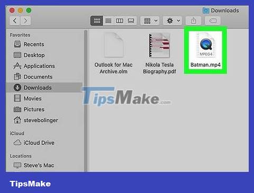Open Pictures in the sidebar
The width and height of the screenshot is (254, 193).
[x=44, y=109]
